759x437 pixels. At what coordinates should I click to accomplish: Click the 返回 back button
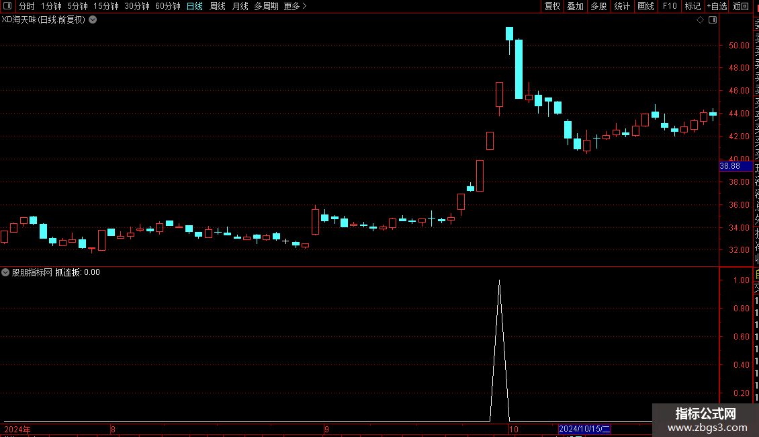tap(741, 6)
